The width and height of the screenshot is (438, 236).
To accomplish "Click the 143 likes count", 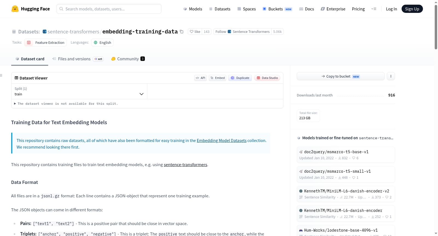I will point(207,32).
